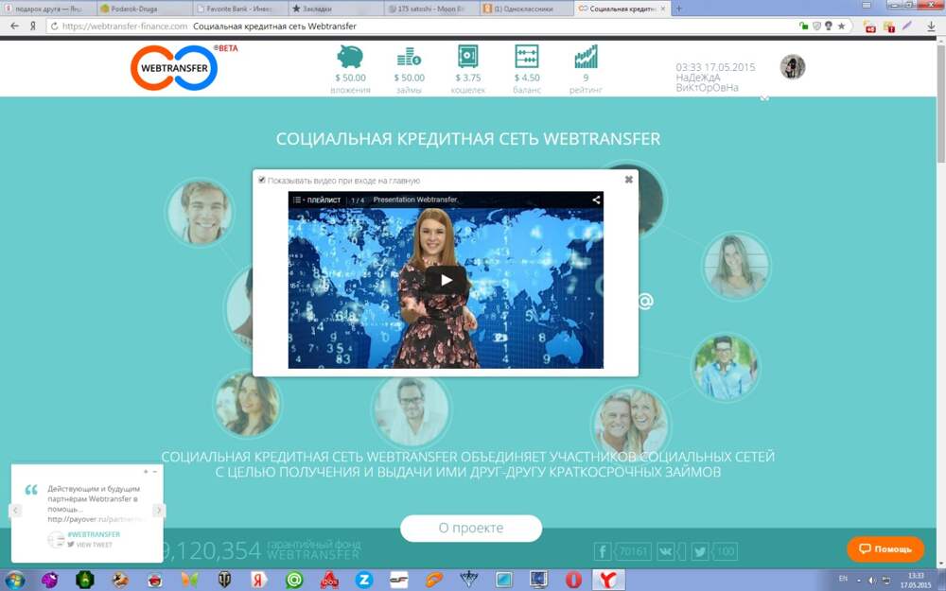Open World of Tanks from the taskbar
Viewport: 946px width, 591px height.
(224, 580)
